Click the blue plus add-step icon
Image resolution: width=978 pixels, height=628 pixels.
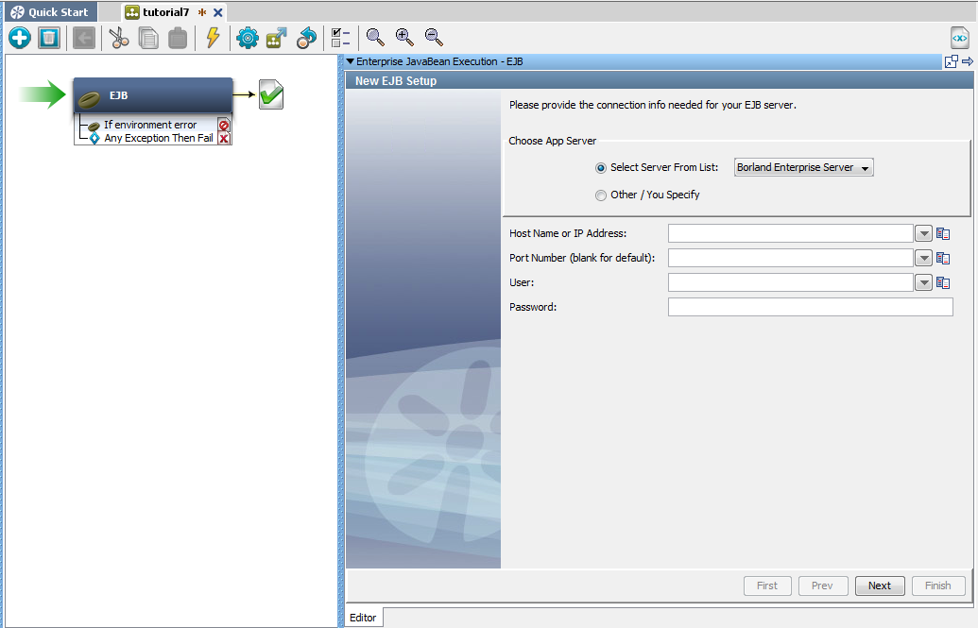tap(19, 38)
